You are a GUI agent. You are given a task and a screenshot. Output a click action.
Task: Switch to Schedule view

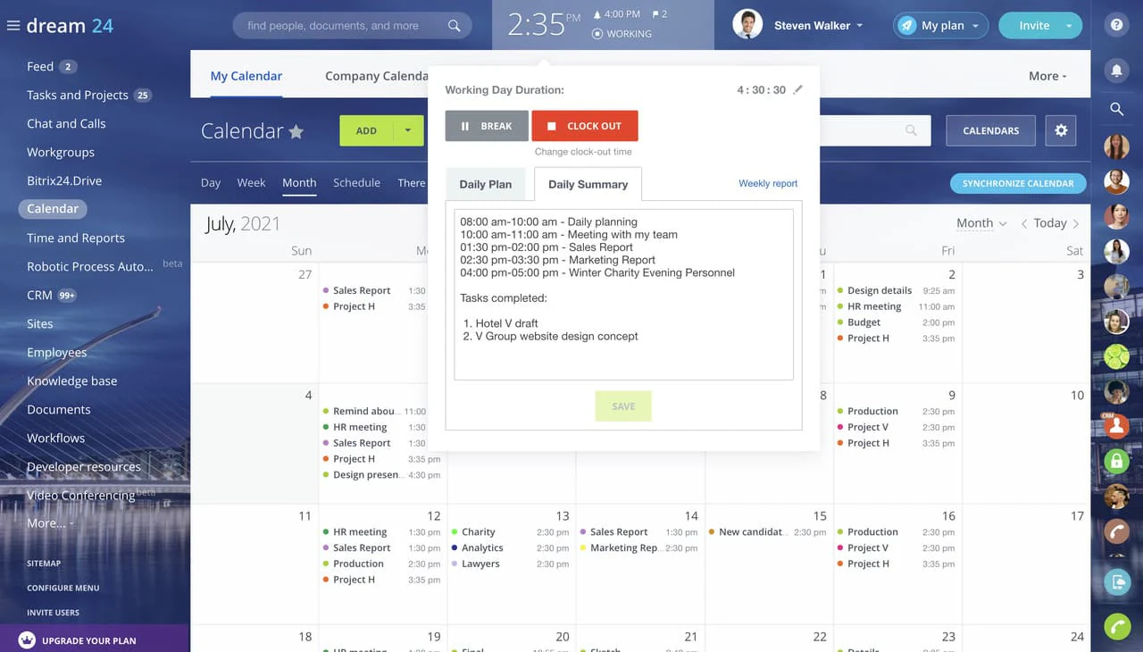pyautogui.click(x=356, y=182)
